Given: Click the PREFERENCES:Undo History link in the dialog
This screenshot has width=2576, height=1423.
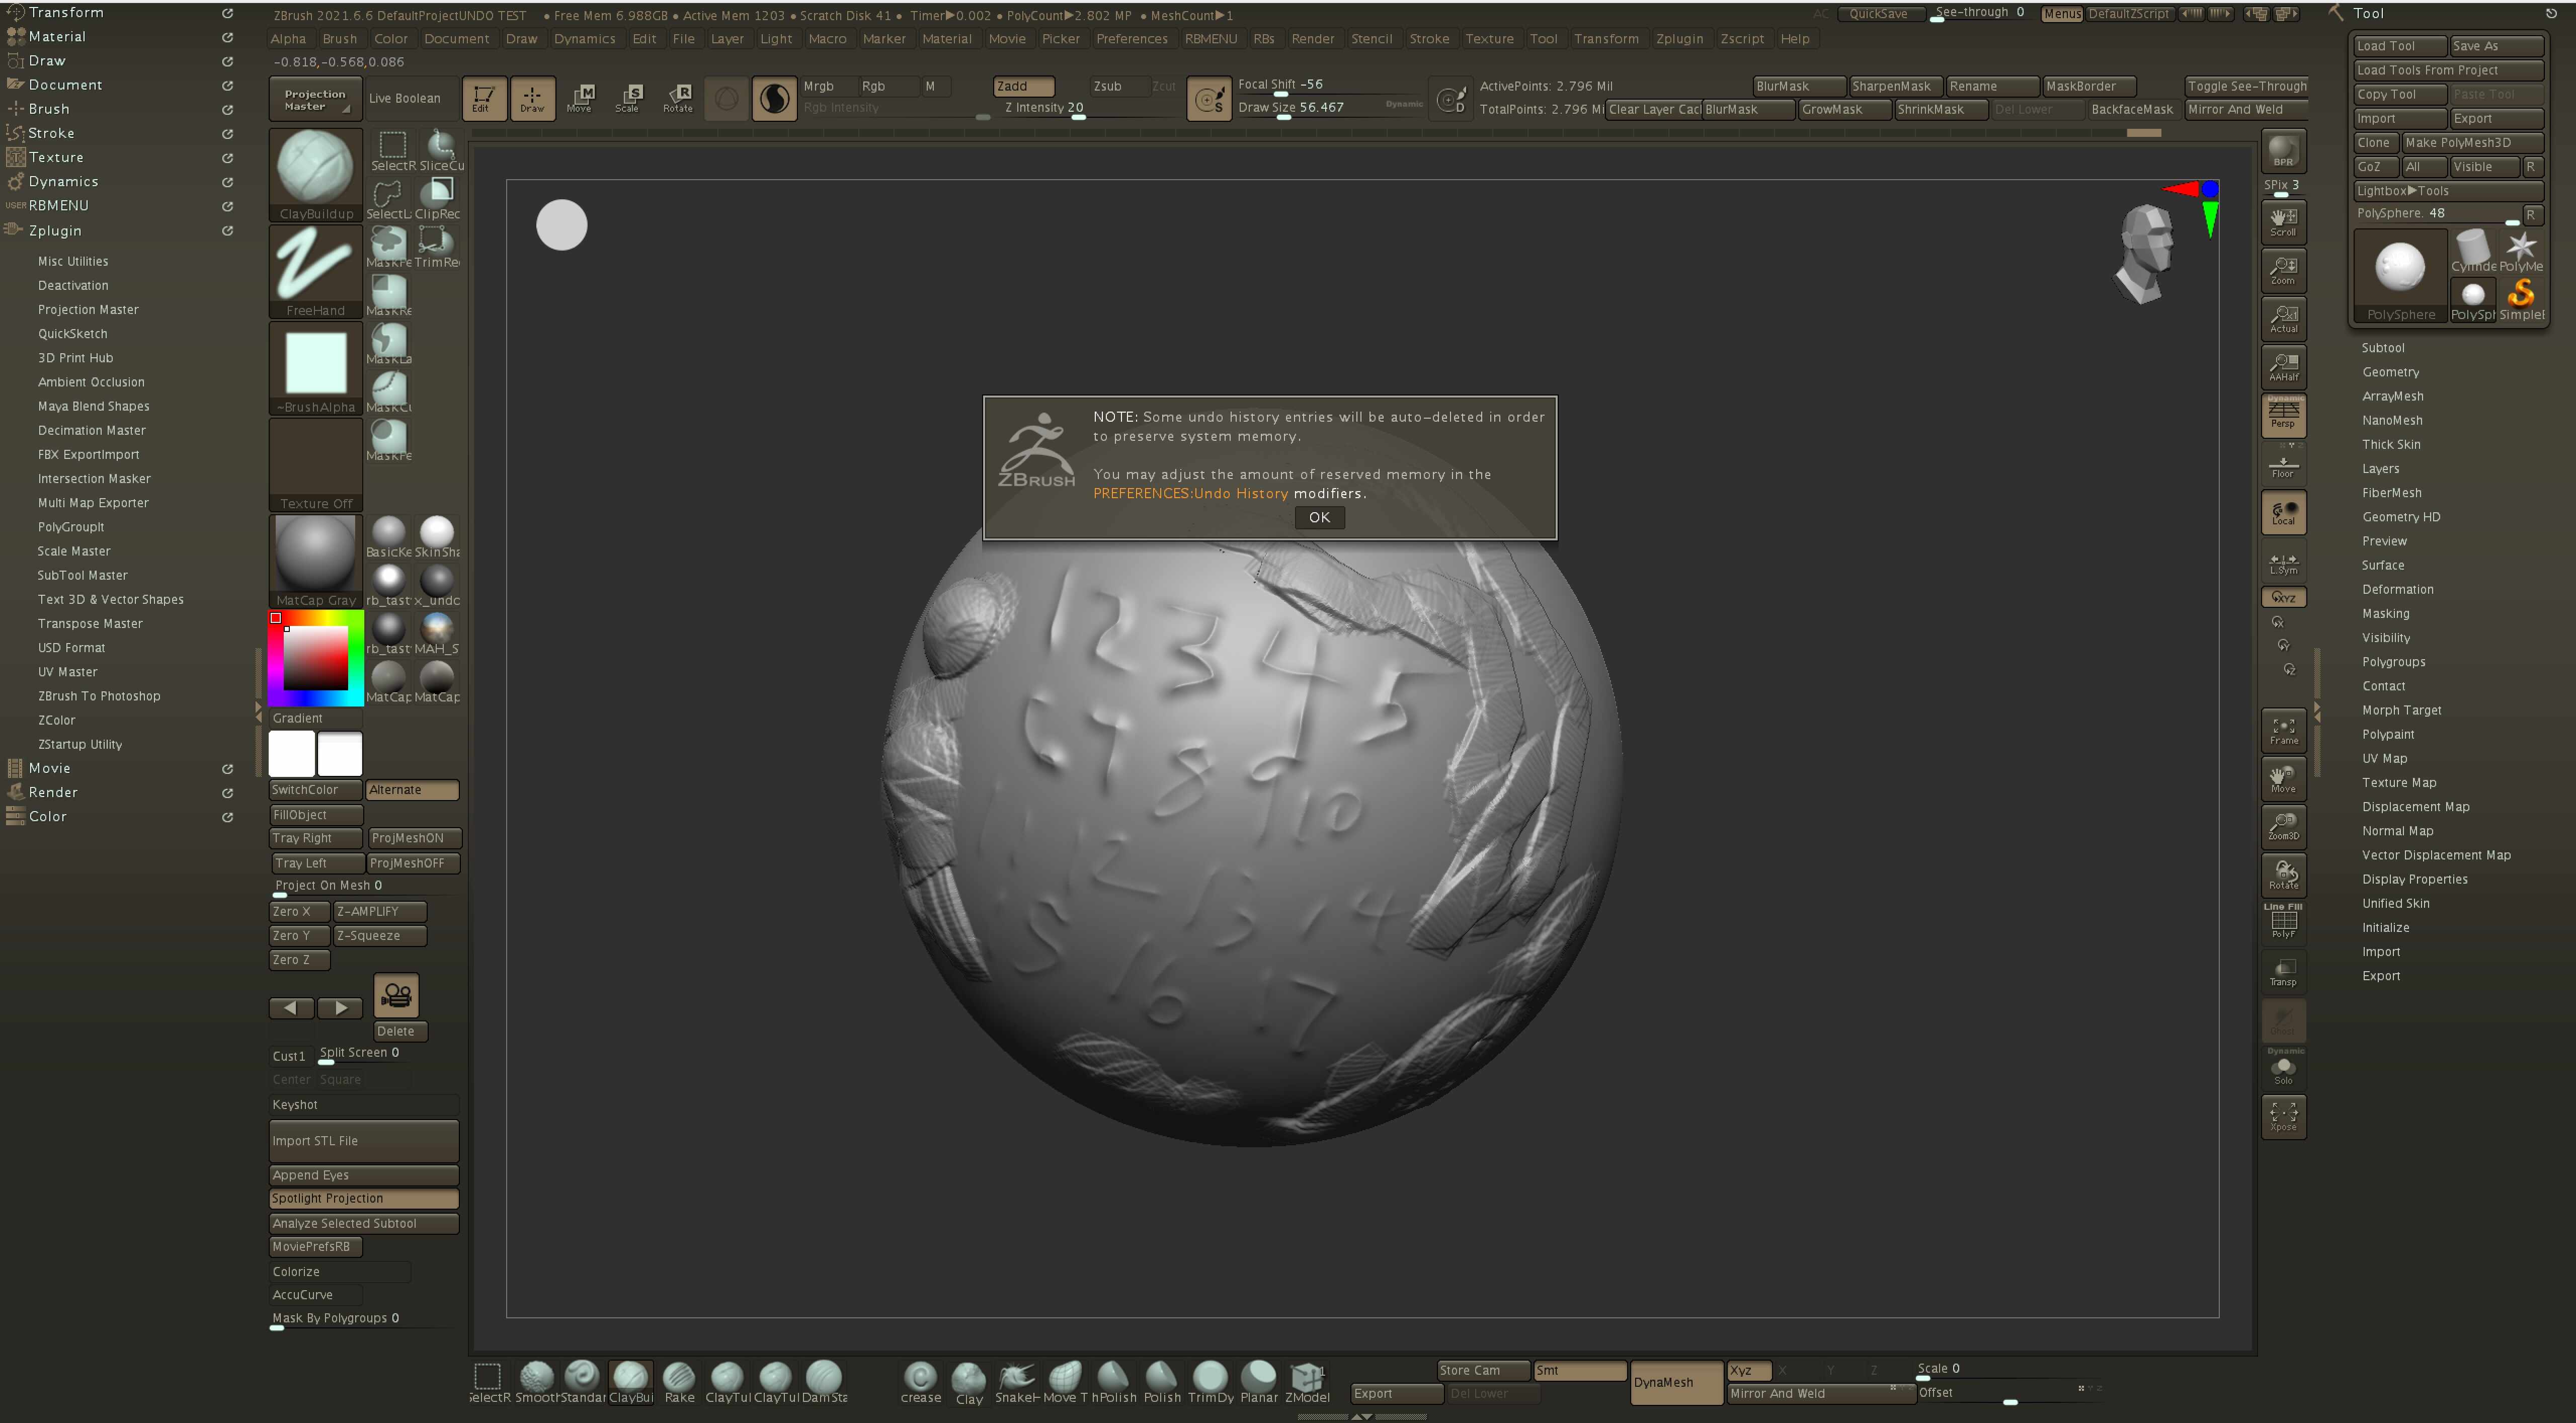Looking at the screenshot, I should point(1189,492).
